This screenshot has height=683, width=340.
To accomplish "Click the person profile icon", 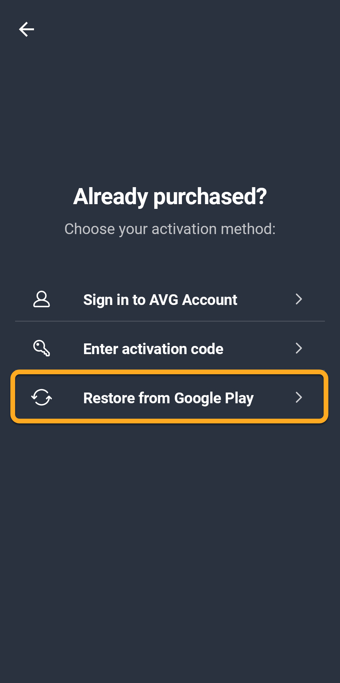I will (42, 299).
